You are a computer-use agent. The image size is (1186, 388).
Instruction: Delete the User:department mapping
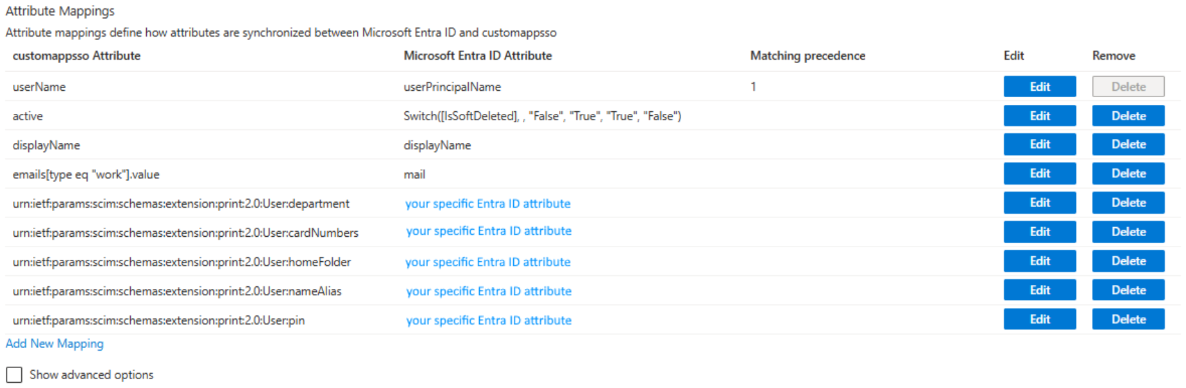pyautogui.click(x=1128, y=203)
